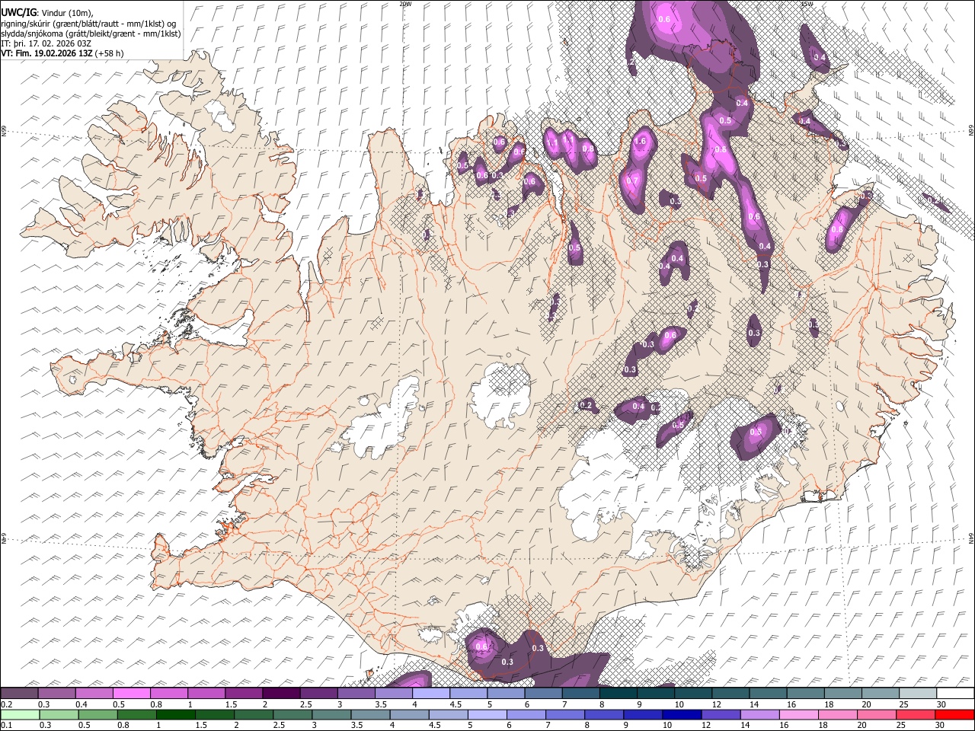
Task: Pick the orchid 0.4 swatch in the upper snow legend
Action: (x=94, y=693)
